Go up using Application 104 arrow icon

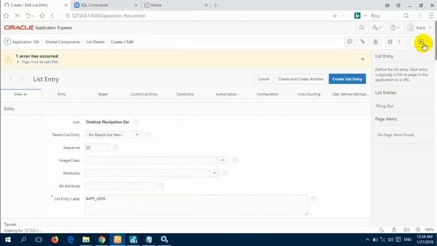click(x=8, y=42)
